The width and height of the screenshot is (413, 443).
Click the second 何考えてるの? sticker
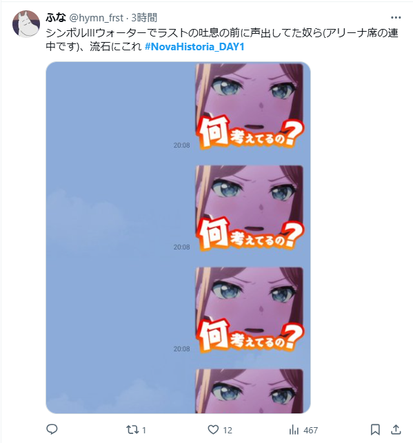pyautogui.click(x=250, y=208)
